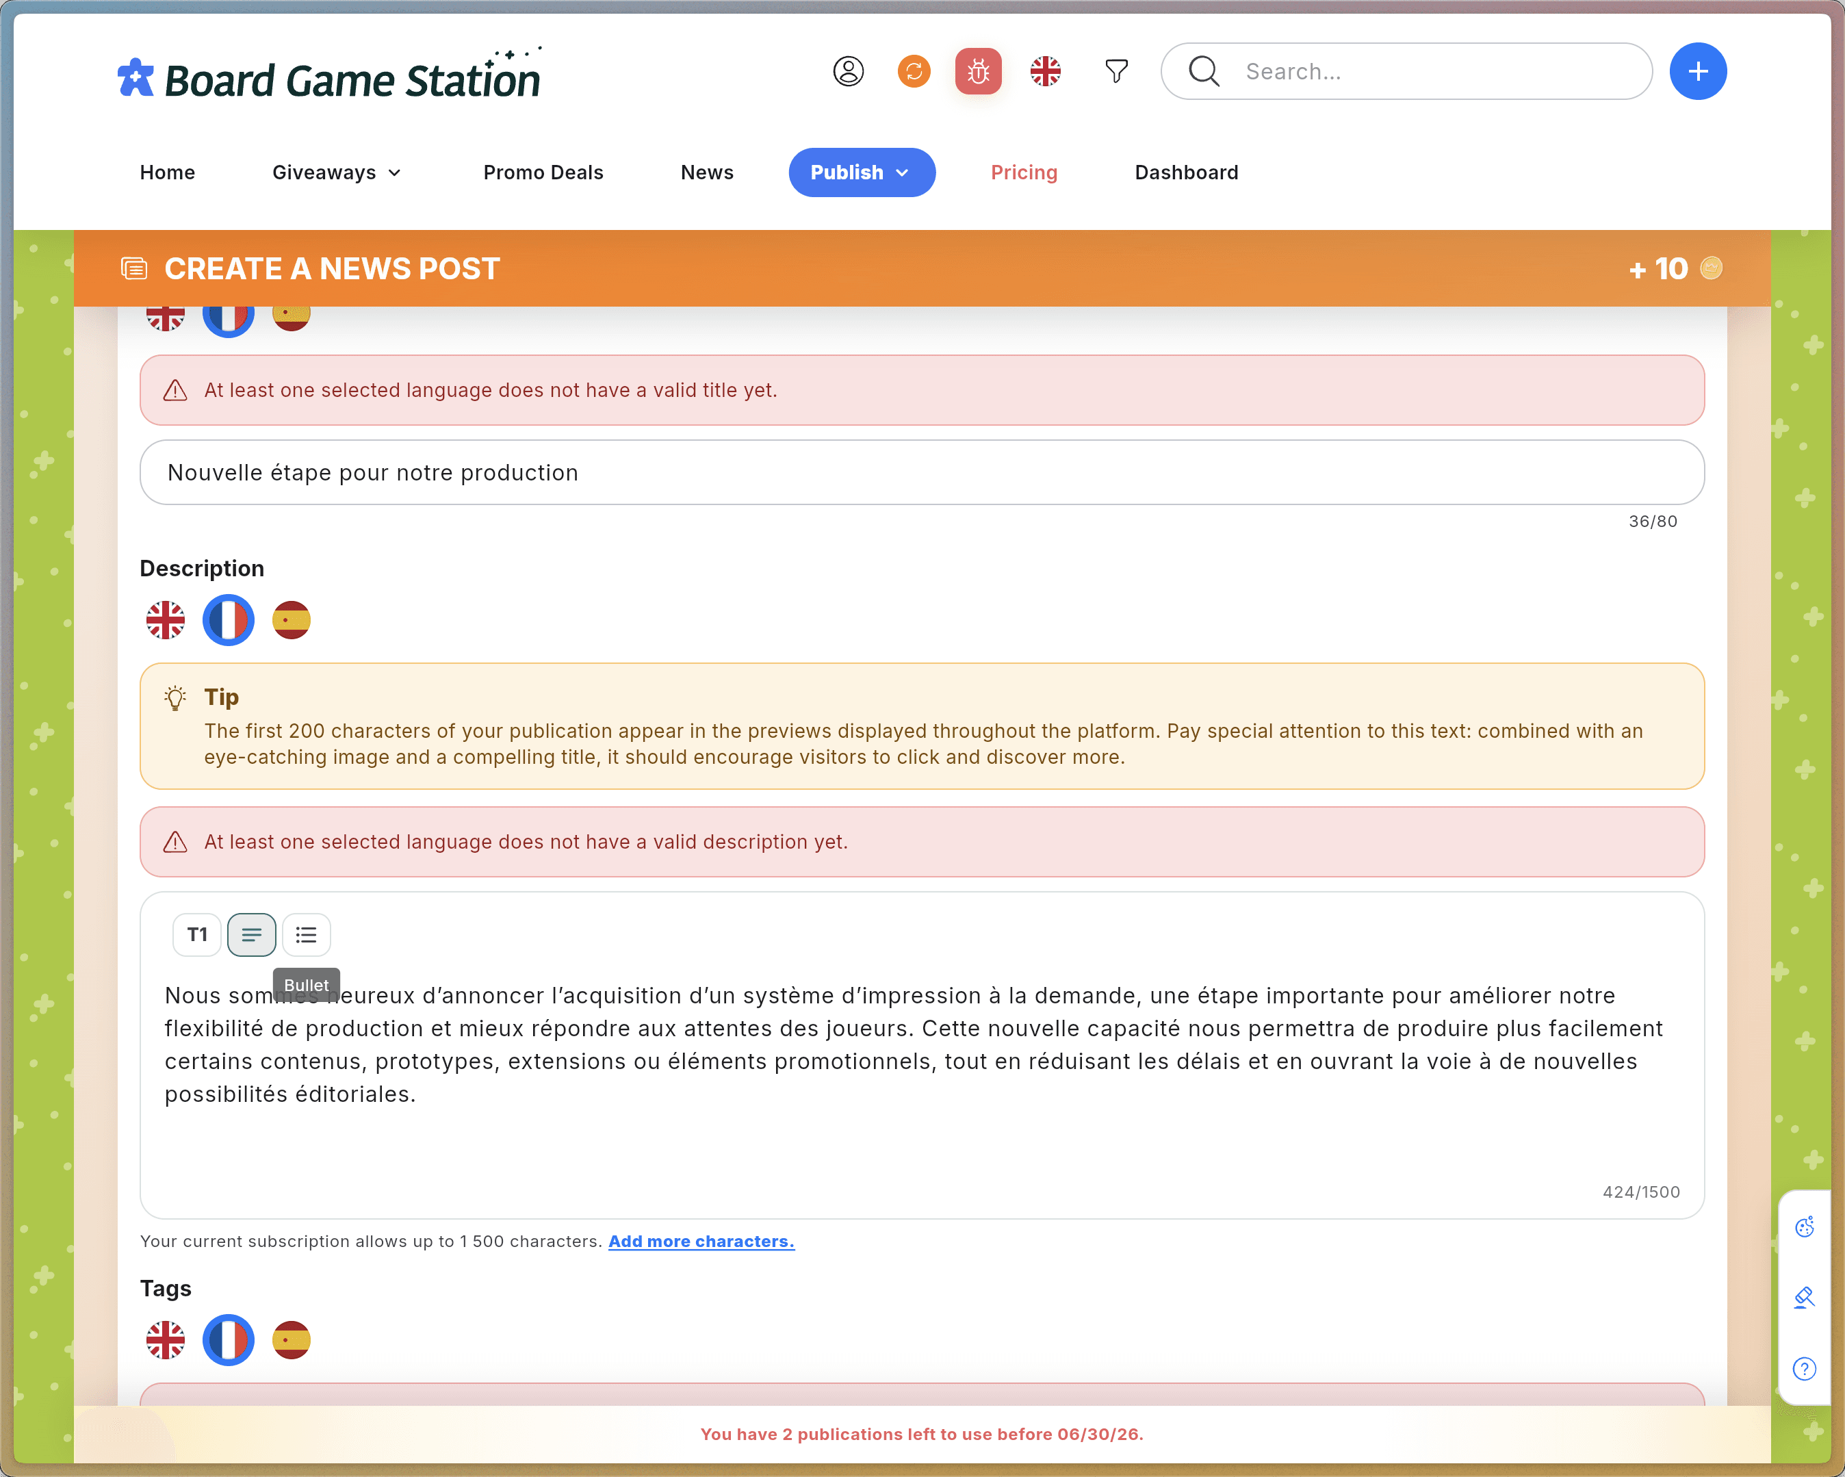Image resolution: width=1845 pixels, height=1477 pixels.
Task: Open the Dashboard nav item
Action: point(1186,172)
